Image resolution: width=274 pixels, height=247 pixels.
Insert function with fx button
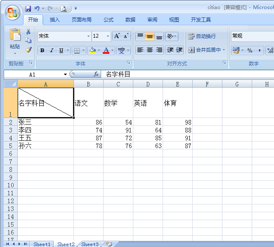click(x=96, y=74)
